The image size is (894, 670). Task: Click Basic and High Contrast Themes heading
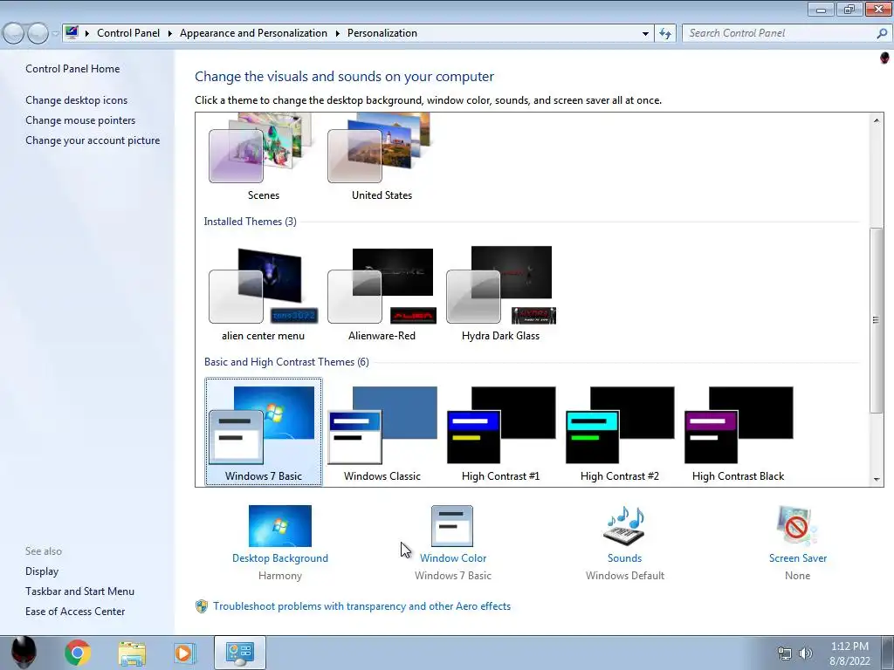pyautogui.click(x=286, y=362)
